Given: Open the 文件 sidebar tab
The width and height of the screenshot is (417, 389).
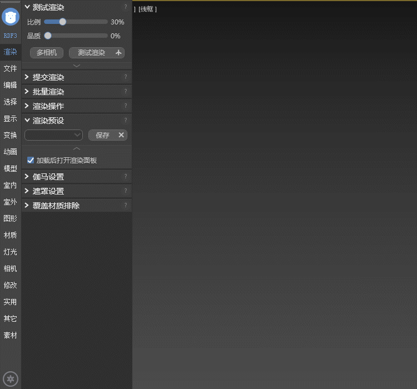Looking at the screenshot, I should pyautogui.click(x=11, y=68).
